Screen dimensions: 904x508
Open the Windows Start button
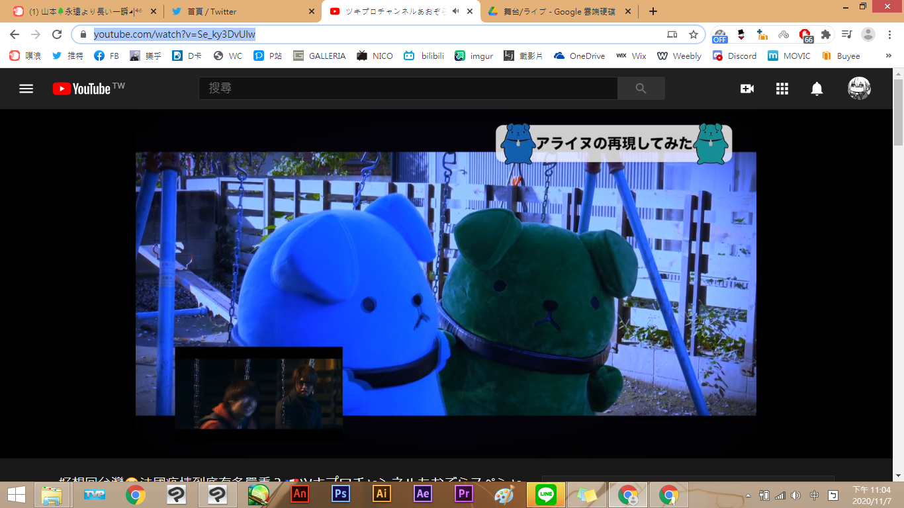(x=16, y=495)
